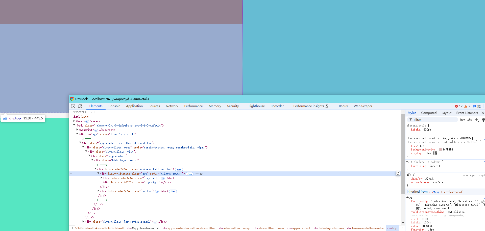Click the div.top tooltip layout icon

pyautogui.click(x=5, y=118)
